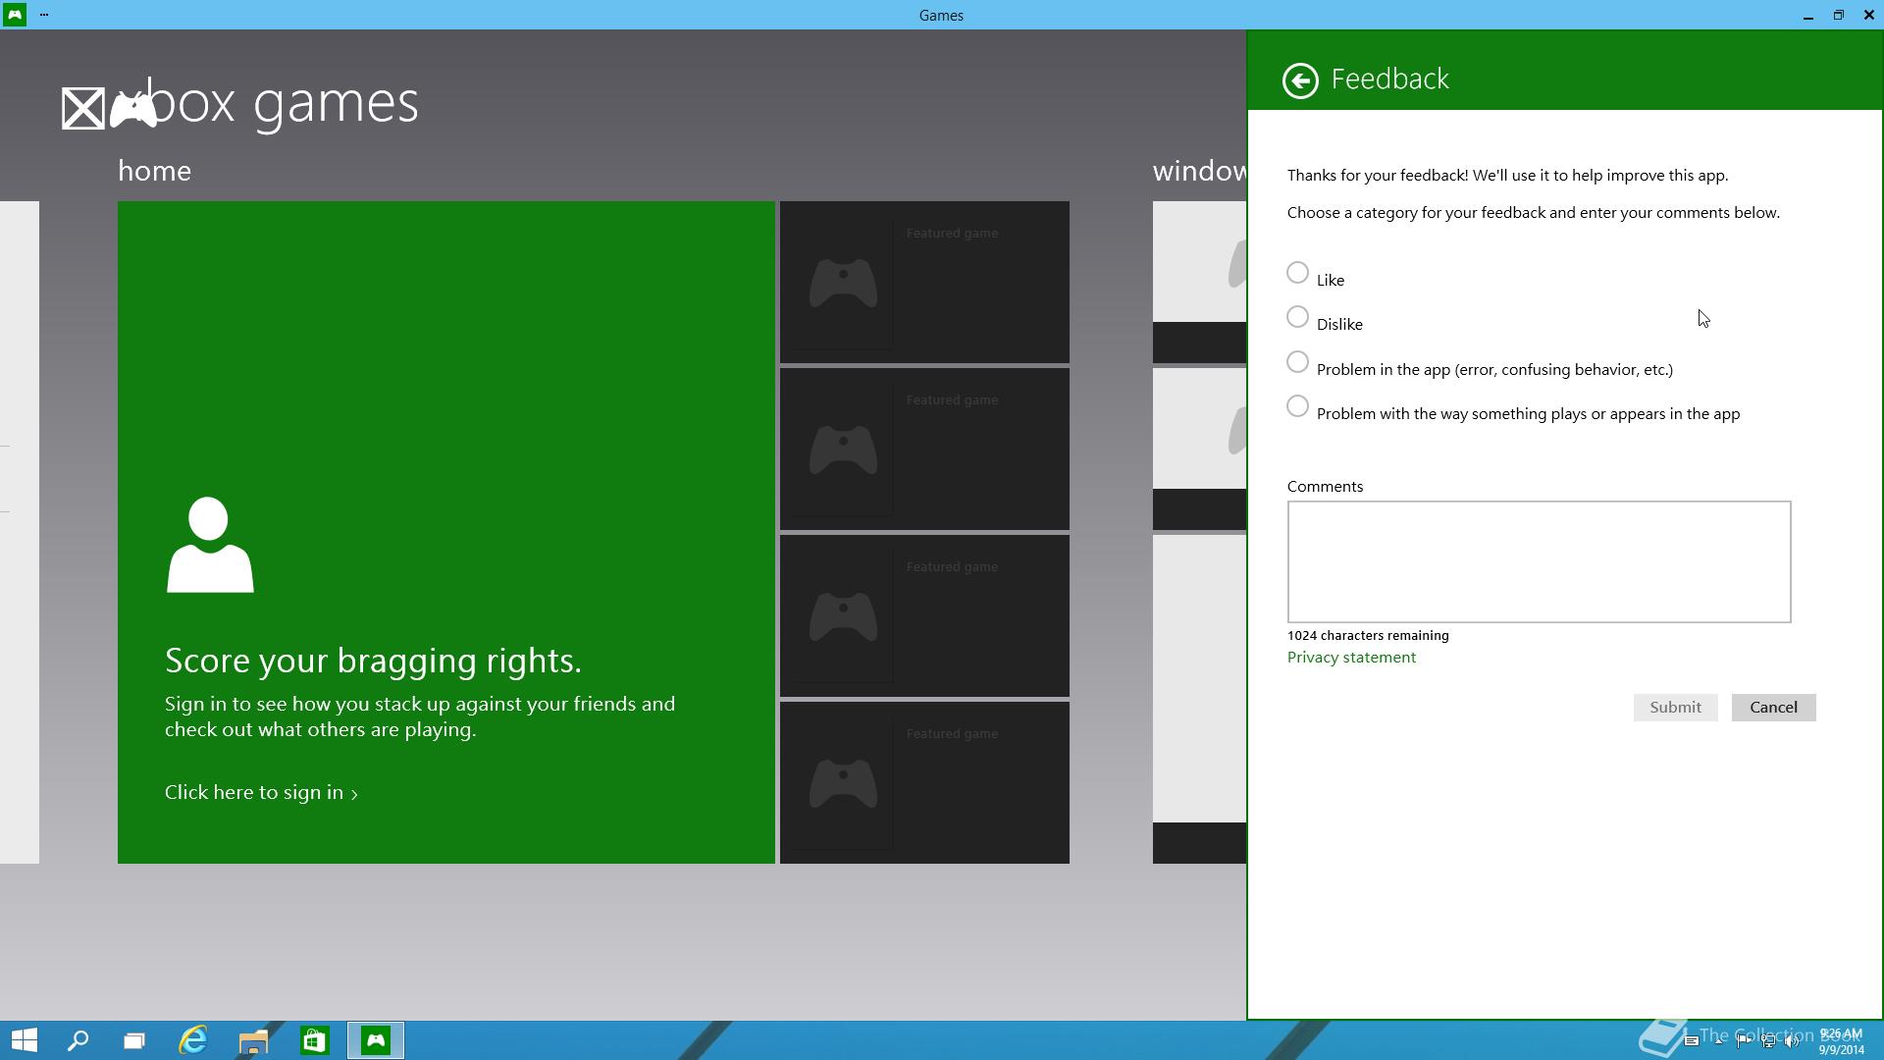Choose 'Problem with the way something plays' option
This screenshot has height=1060, width=1884.
(1297, 406)
